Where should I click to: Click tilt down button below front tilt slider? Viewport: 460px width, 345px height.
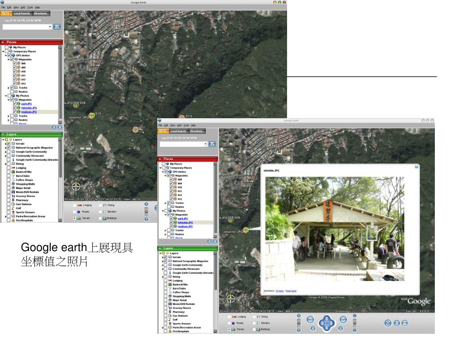354,330
